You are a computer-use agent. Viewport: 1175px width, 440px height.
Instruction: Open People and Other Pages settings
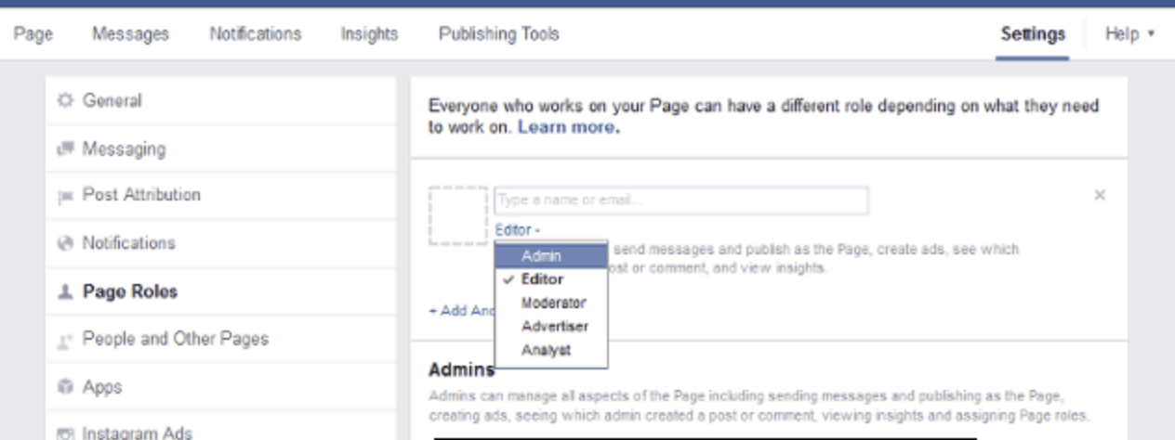pos(220,340)
